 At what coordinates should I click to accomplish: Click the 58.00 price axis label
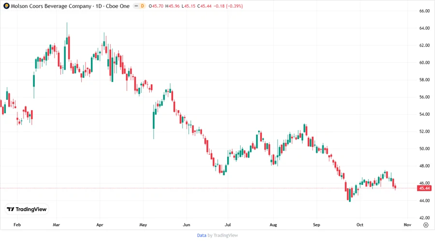pyautogui.click(x=424, y=80)
